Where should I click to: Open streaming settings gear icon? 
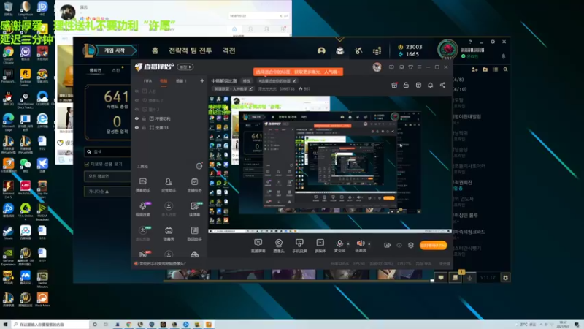[x=411, y=245]
